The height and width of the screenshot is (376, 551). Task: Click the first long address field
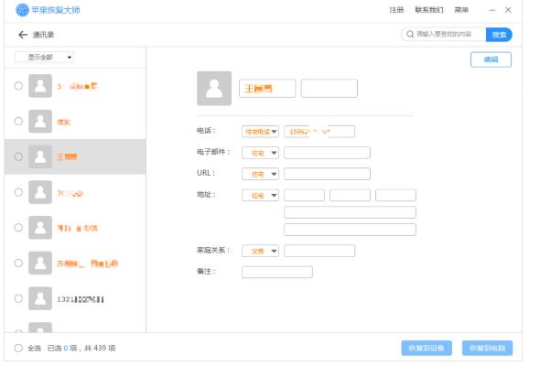[x=350, y=212]
